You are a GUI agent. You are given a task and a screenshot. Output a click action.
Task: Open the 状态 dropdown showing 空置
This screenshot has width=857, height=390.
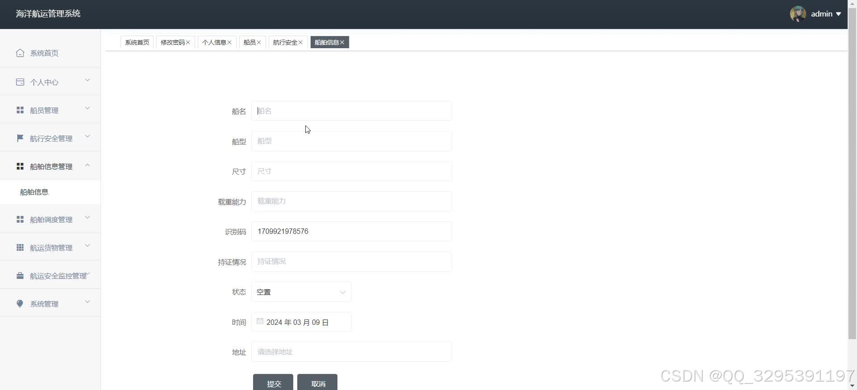click(301, 292)
